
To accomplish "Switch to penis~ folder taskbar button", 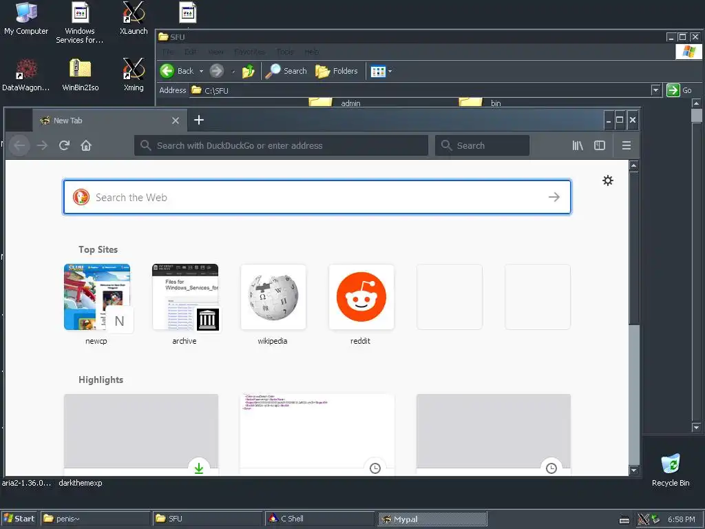I will [x=95, y=519].
